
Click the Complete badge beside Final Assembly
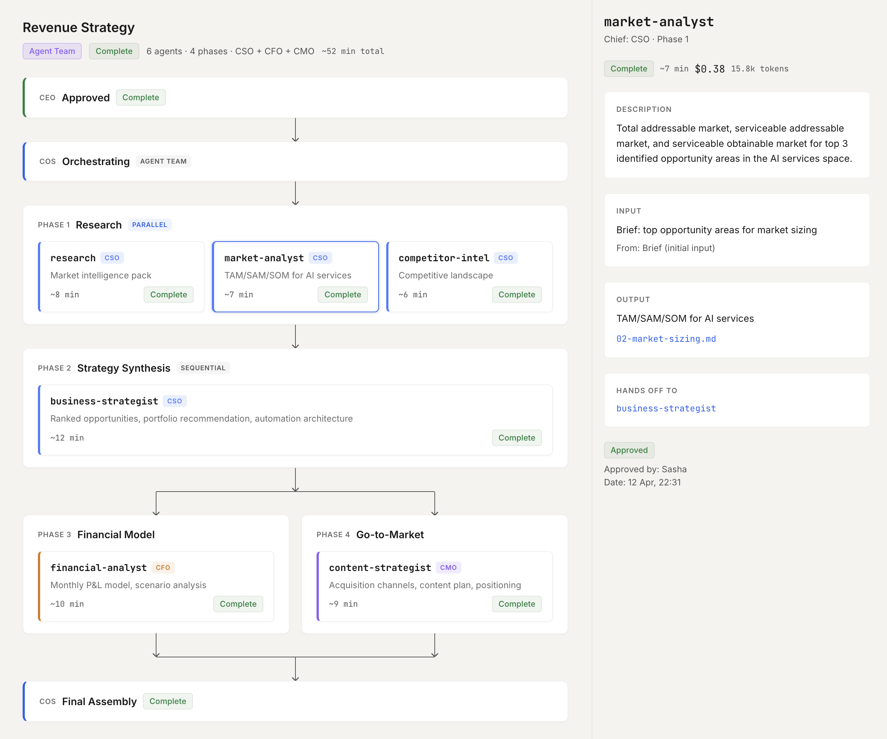[168, 701]
